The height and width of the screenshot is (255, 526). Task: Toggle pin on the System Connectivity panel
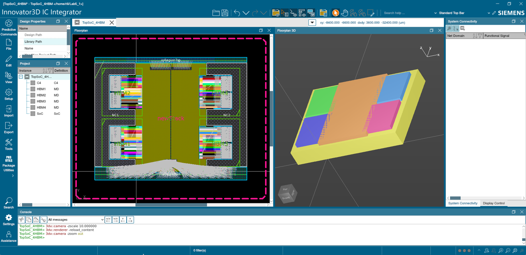(x=513, y=21)
